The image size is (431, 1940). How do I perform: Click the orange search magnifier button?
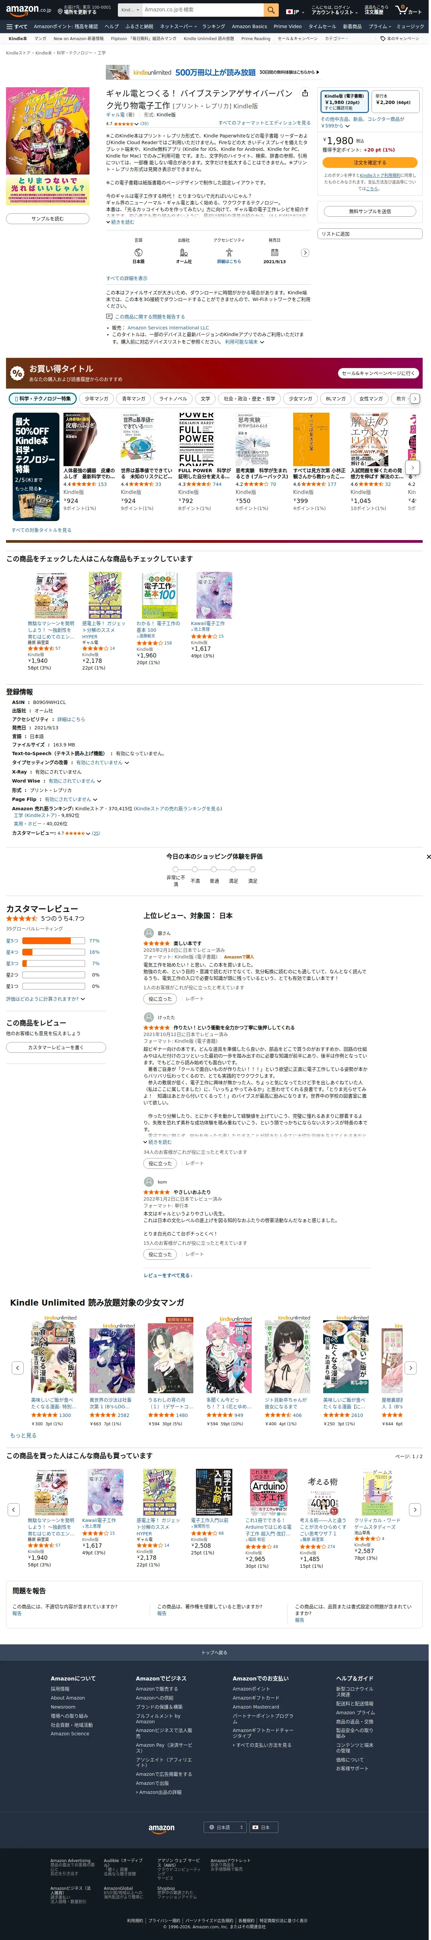point(271,10)
